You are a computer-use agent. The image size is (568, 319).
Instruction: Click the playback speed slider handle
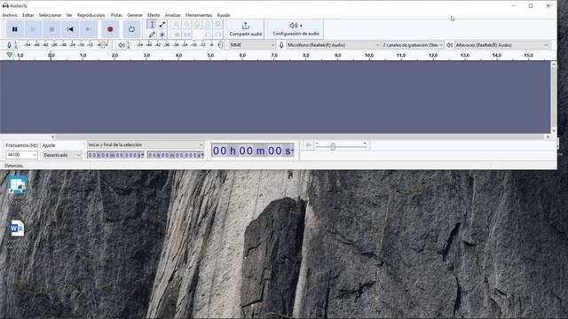333,146
